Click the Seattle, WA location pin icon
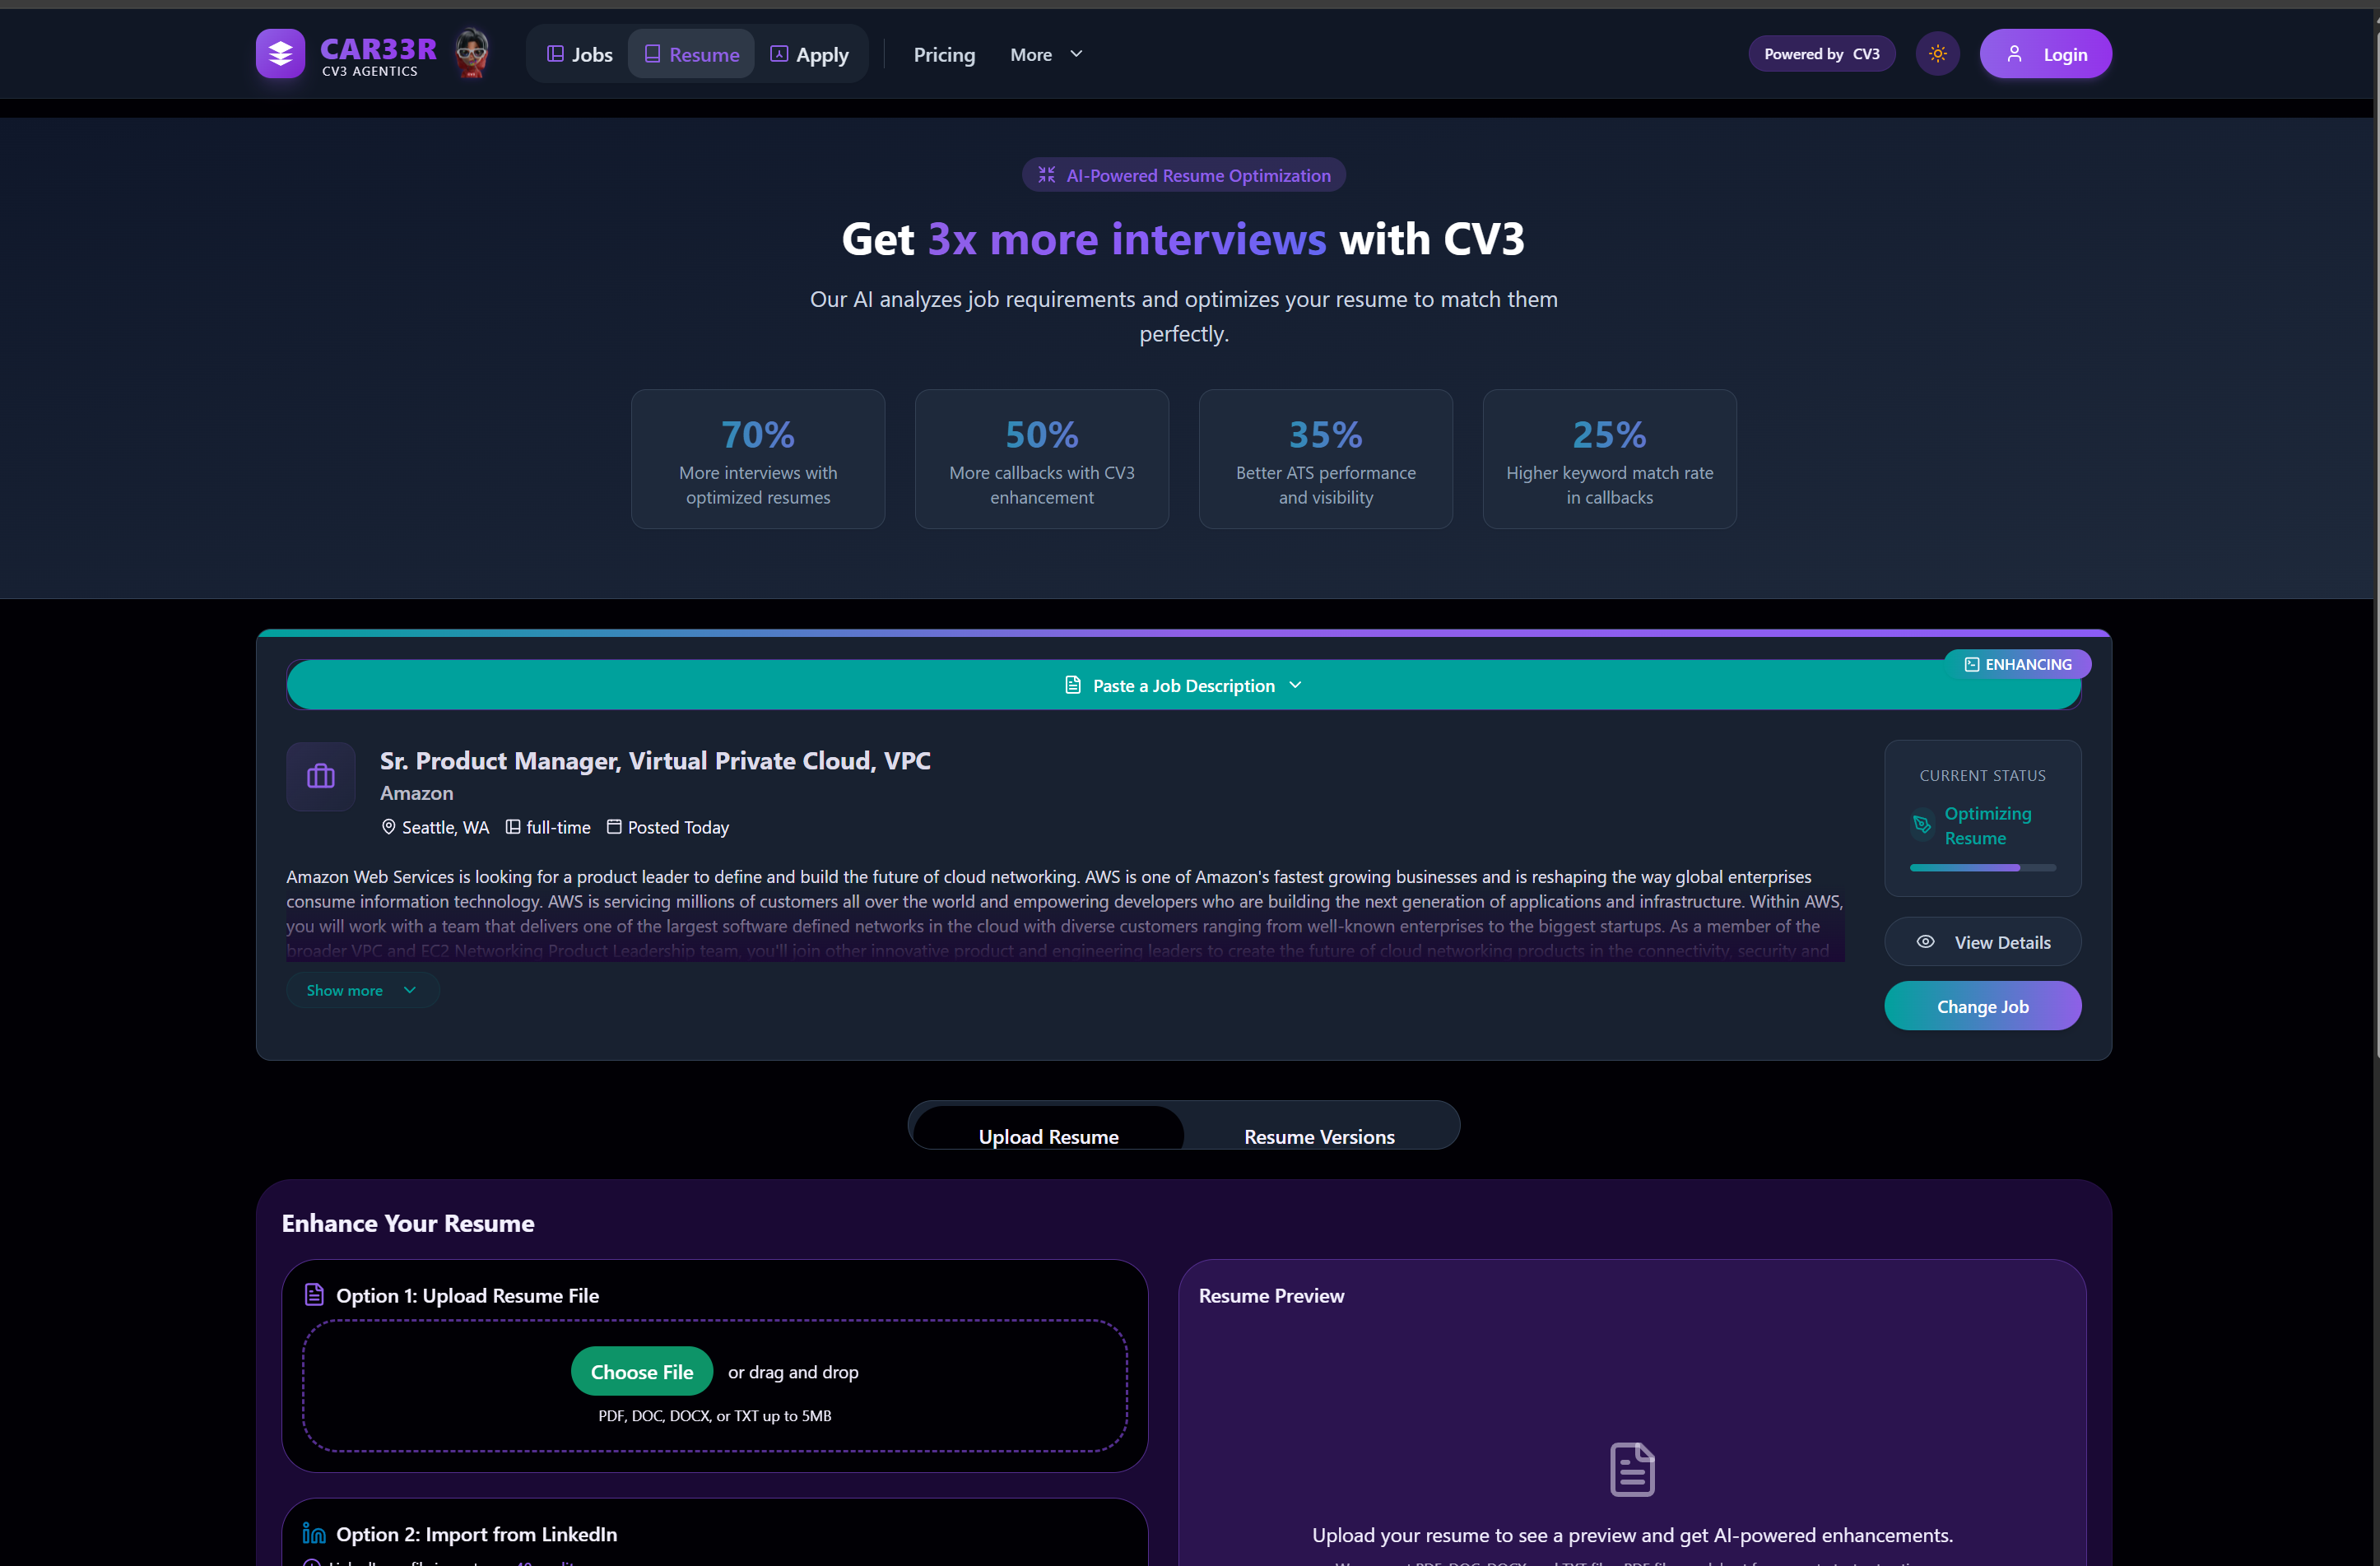The width and height of the screenshot is (2380, 1566). [x=388, y=827]
